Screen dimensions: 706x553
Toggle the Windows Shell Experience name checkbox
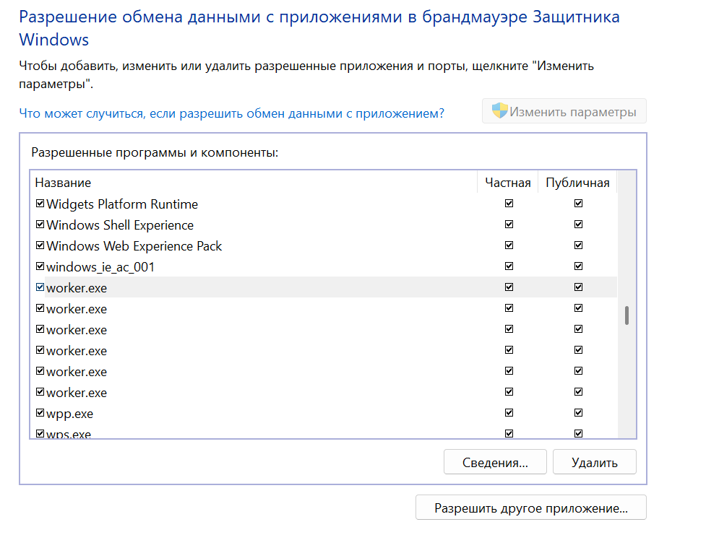point(40,224)
